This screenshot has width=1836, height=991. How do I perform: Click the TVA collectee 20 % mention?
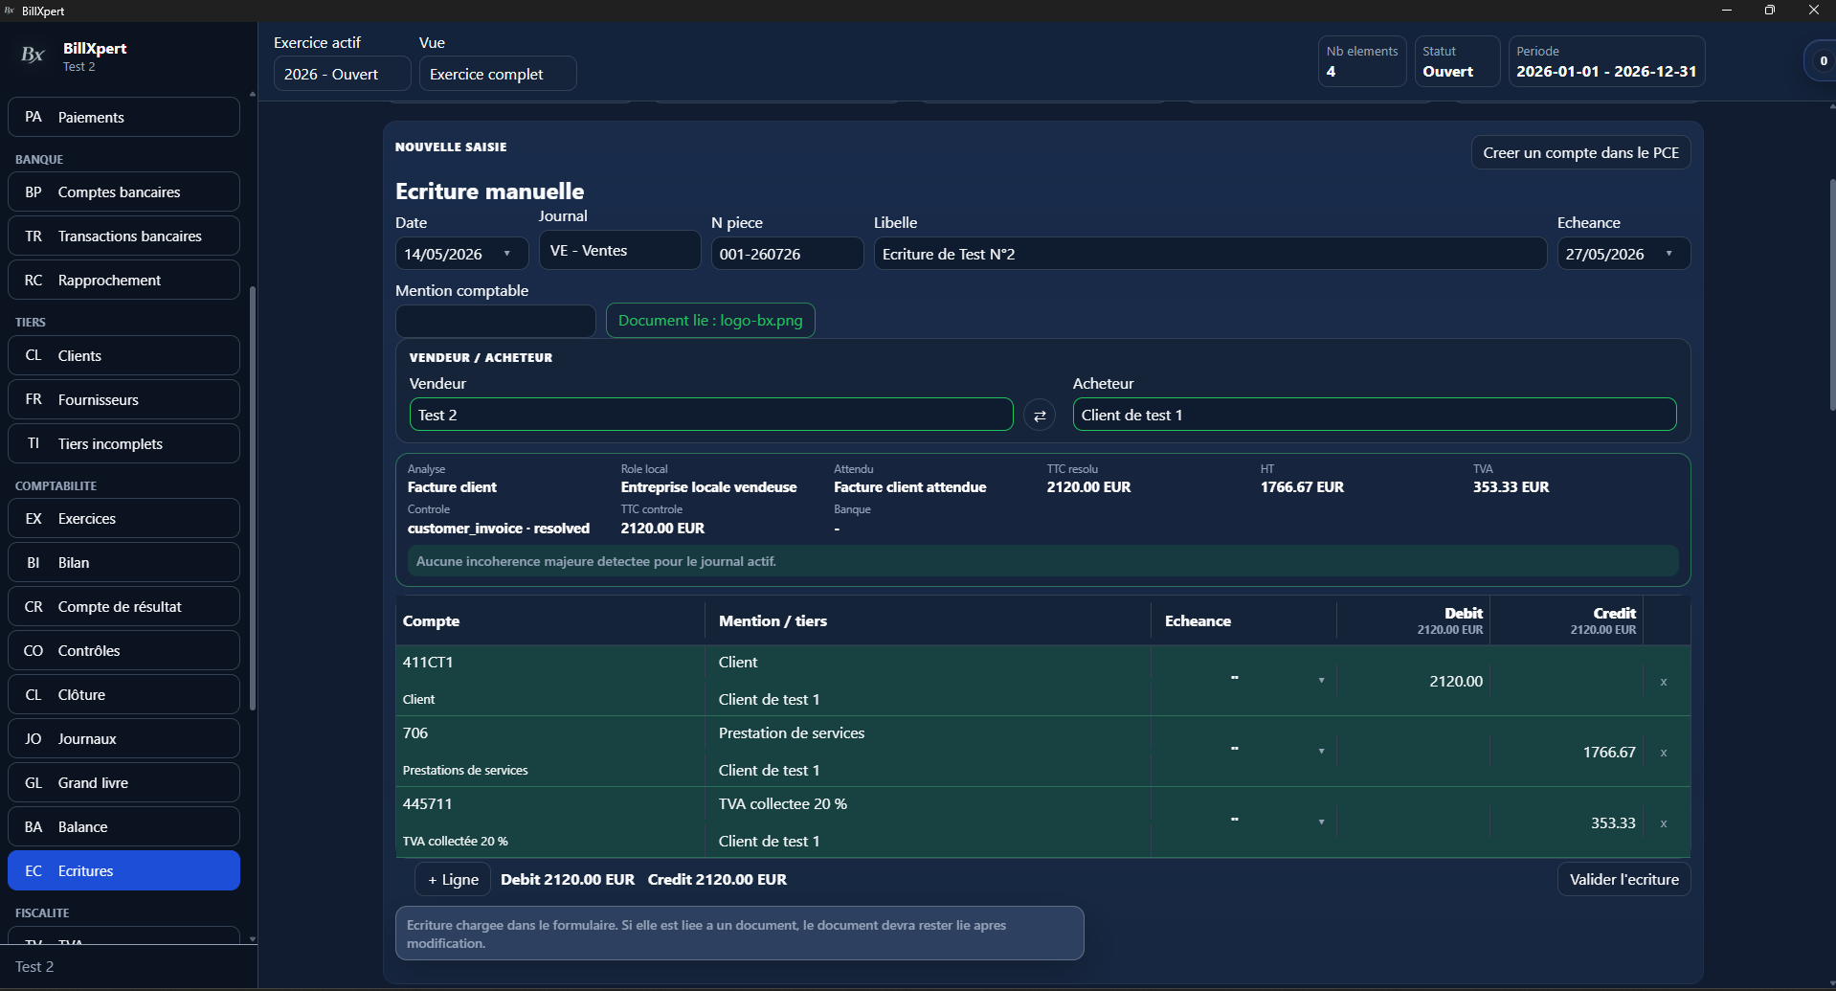click(x=783, y=803)
